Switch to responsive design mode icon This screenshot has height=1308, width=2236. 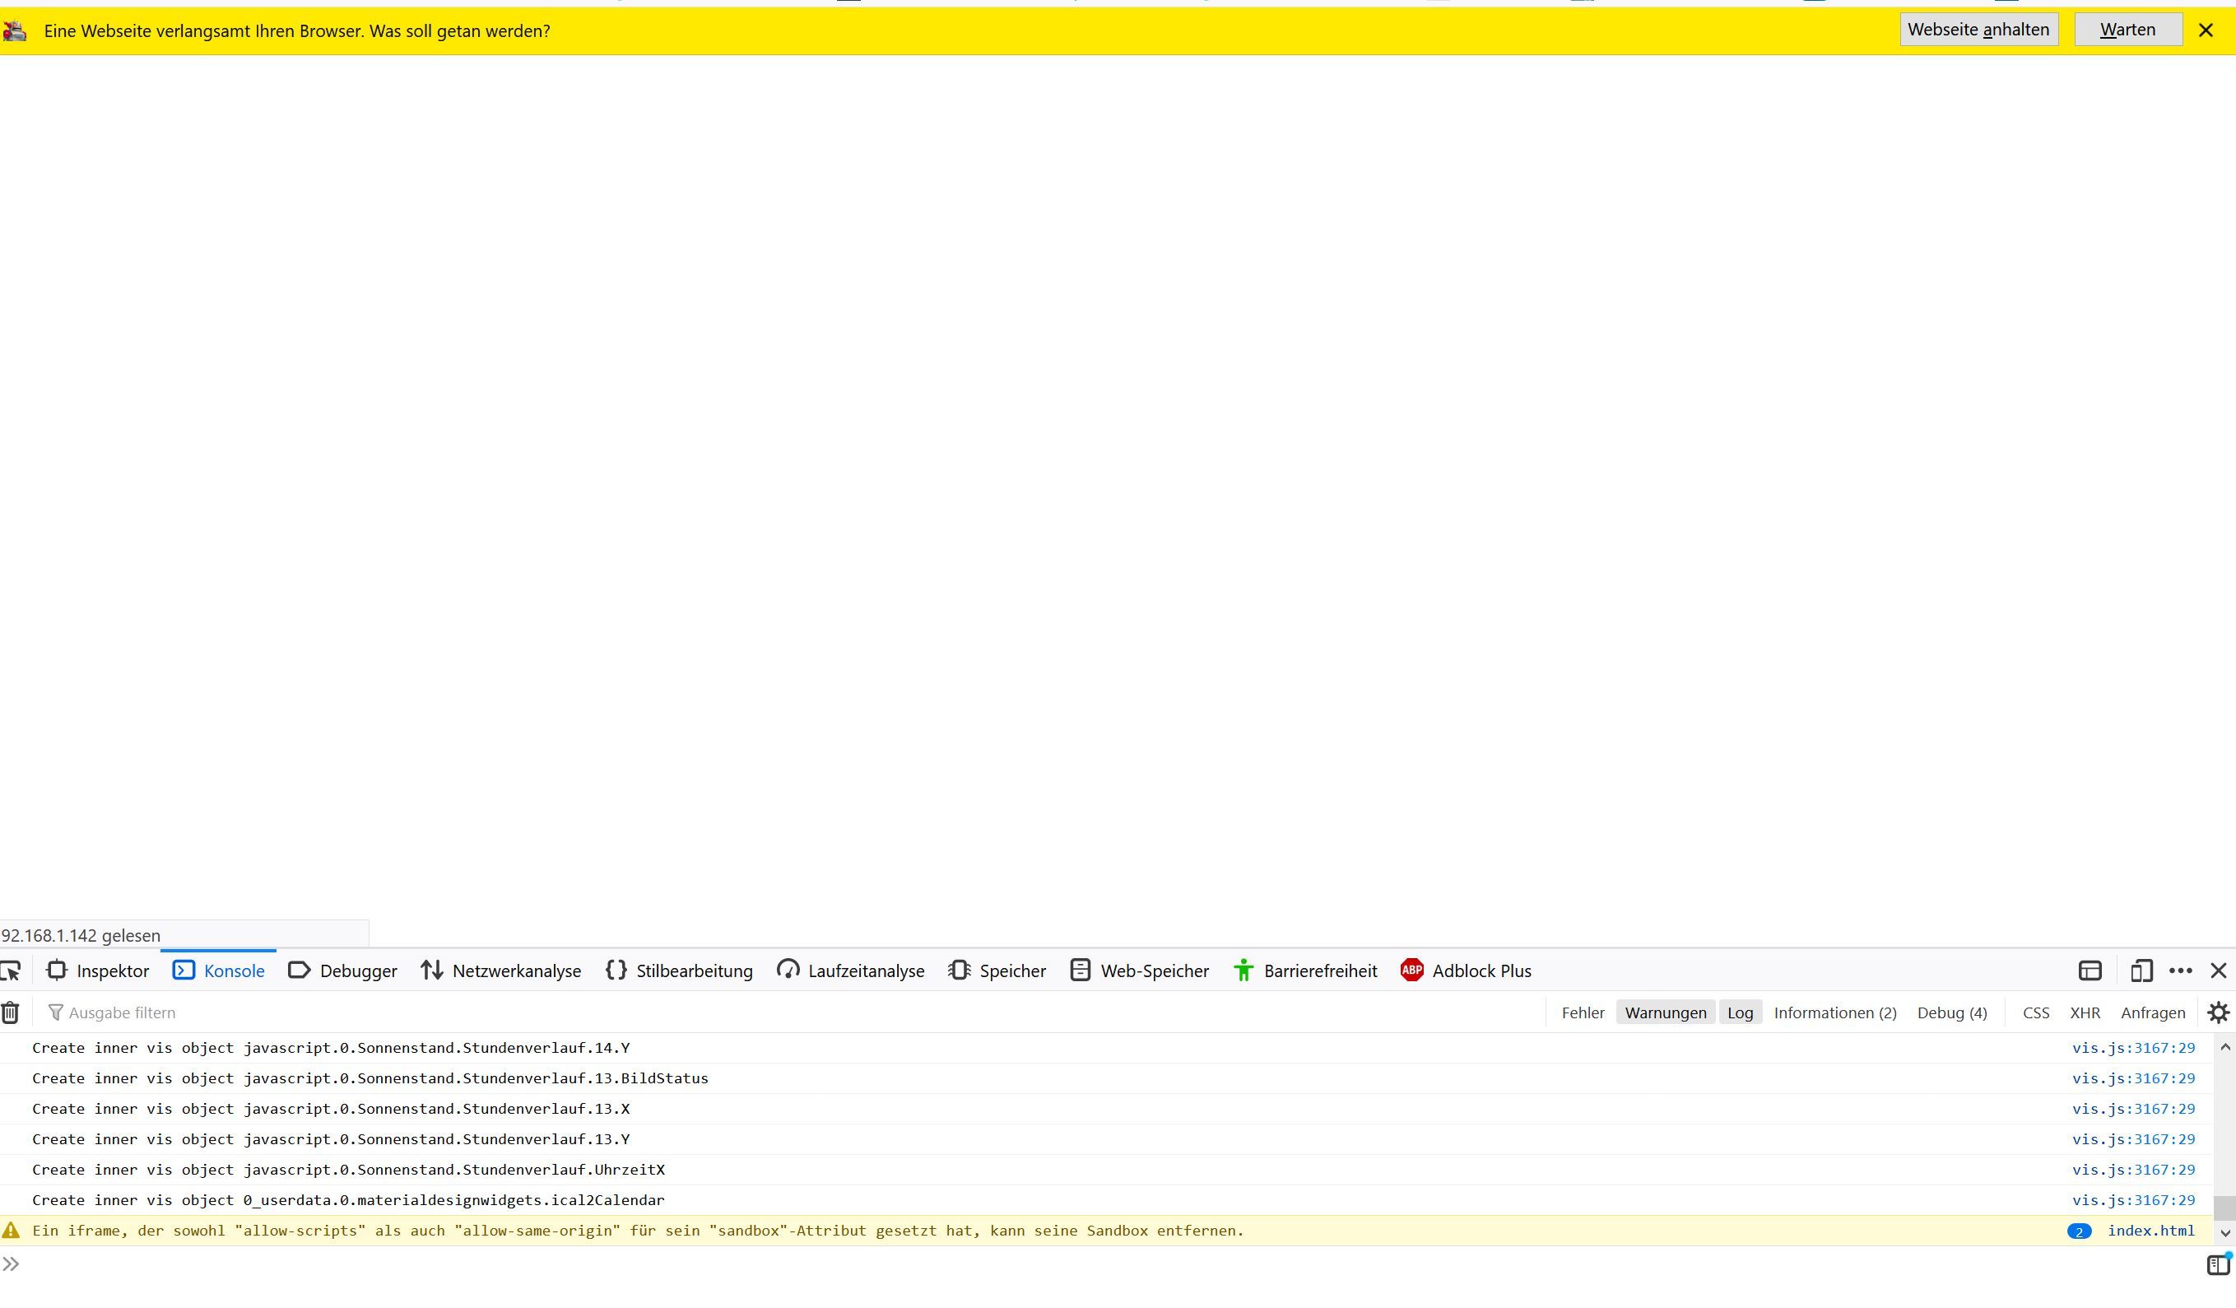[x=2141, y=971]
